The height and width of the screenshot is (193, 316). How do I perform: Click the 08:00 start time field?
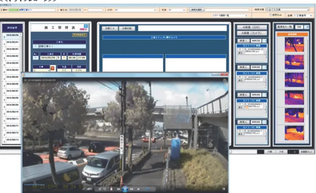tap(72, 57)
